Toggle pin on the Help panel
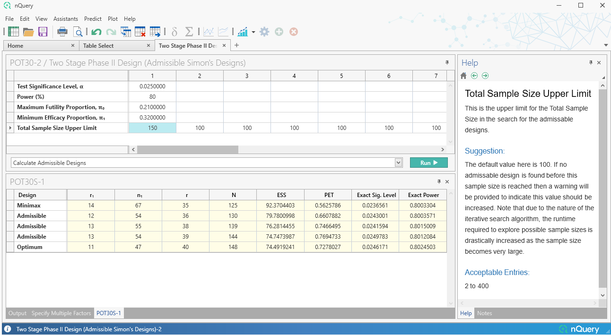The image size is (611, 335). coord(591,63)
